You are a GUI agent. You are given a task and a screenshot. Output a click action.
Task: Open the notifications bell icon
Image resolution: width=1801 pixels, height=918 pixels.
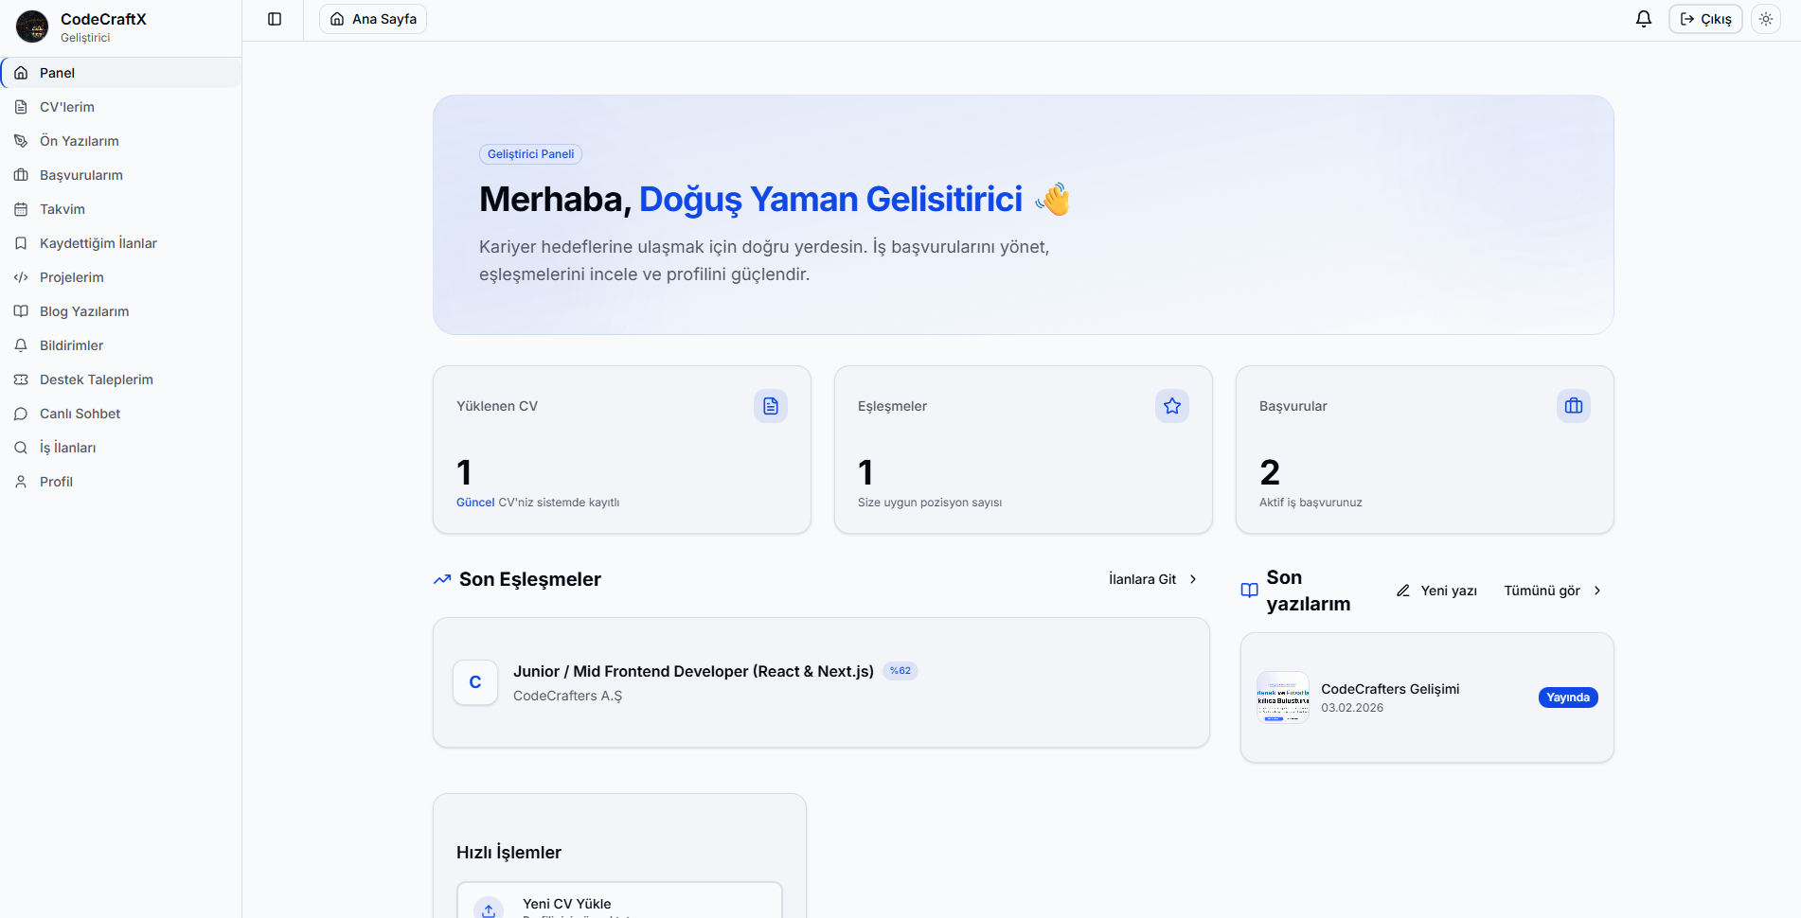pos(1644,19)
